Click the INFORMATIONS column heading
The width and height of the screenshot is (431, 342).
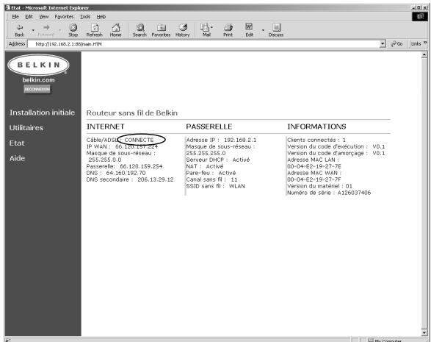[316, 127]
